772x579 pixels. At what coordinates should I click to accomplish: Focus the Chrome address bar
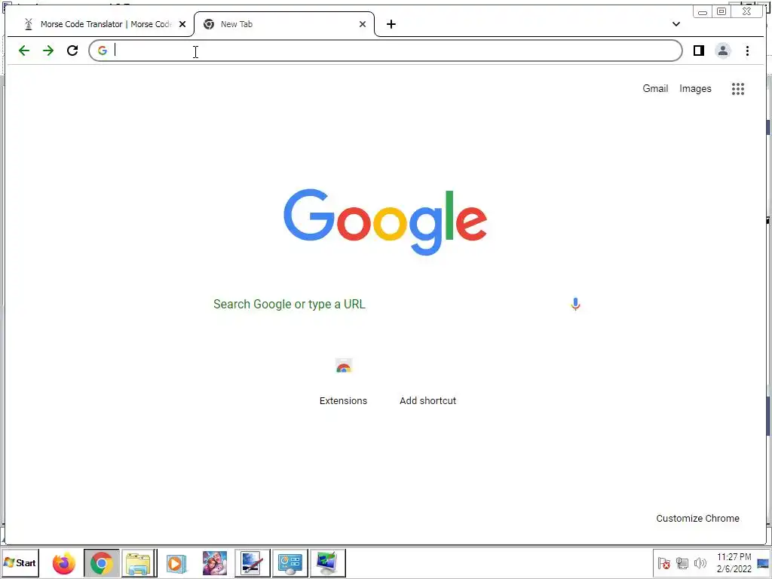pos(385,51)
